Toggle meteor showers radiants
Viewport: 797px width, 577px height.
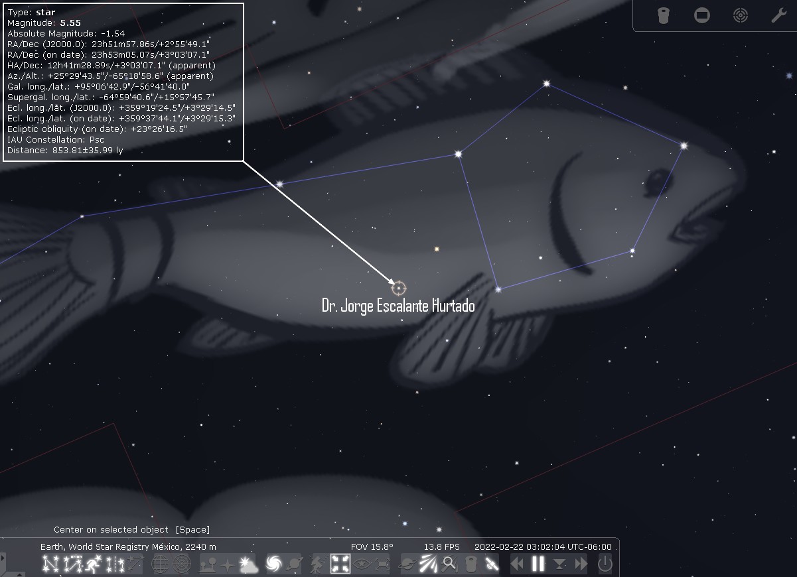pos(429,564)
